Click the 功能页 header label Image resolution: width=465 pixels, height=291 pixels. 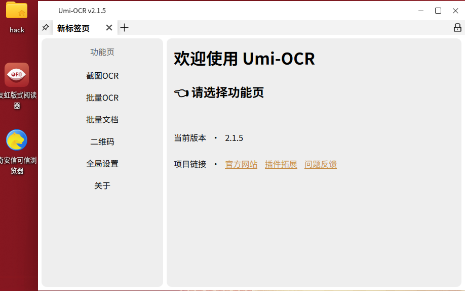click(x=102, y=52)
